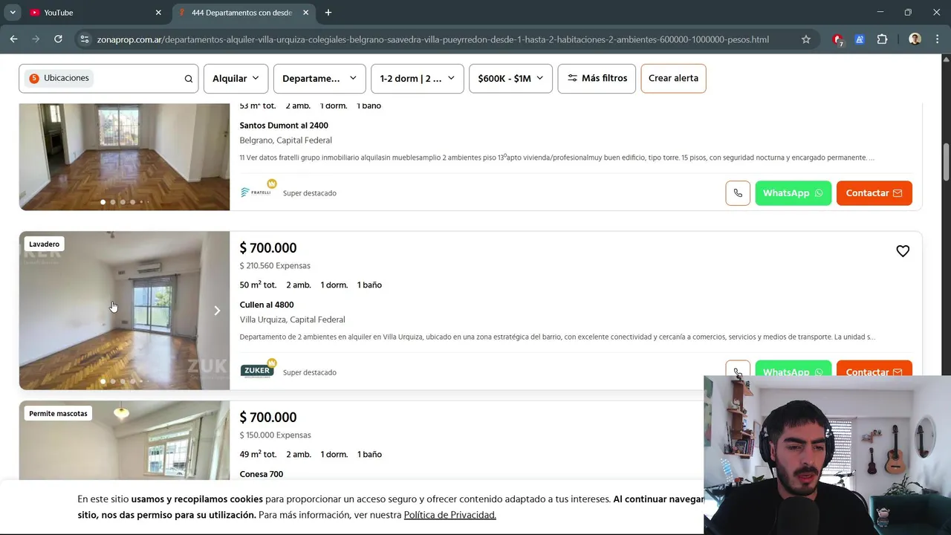
Task: Save Cullen al 4800 listing with heart
Action: tap(903, 251)
